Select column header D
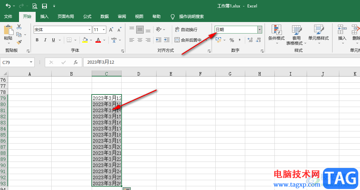360x190 pixels. click(139, 74)
